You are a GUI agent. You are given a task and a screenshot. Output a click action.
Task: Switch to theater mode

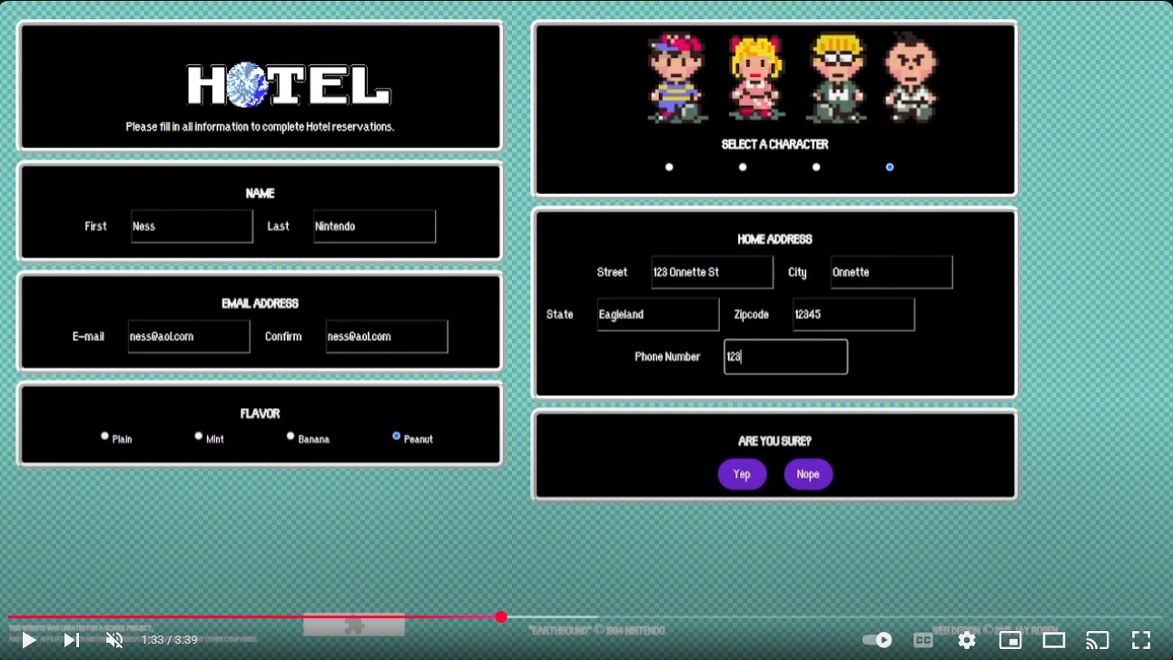click(1054, 640)
